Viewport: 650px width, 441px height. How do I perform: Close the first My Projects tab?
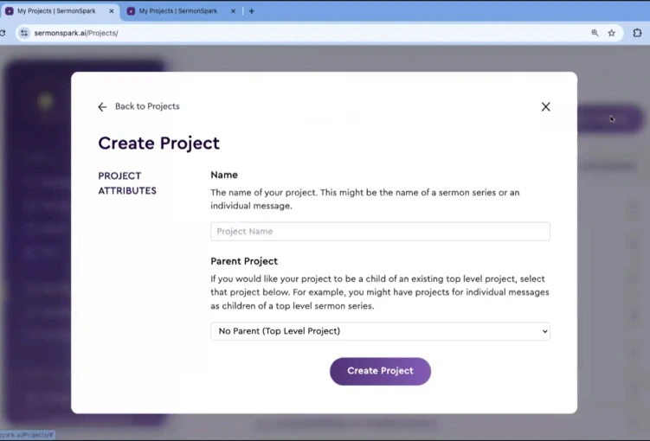[111, 11]
